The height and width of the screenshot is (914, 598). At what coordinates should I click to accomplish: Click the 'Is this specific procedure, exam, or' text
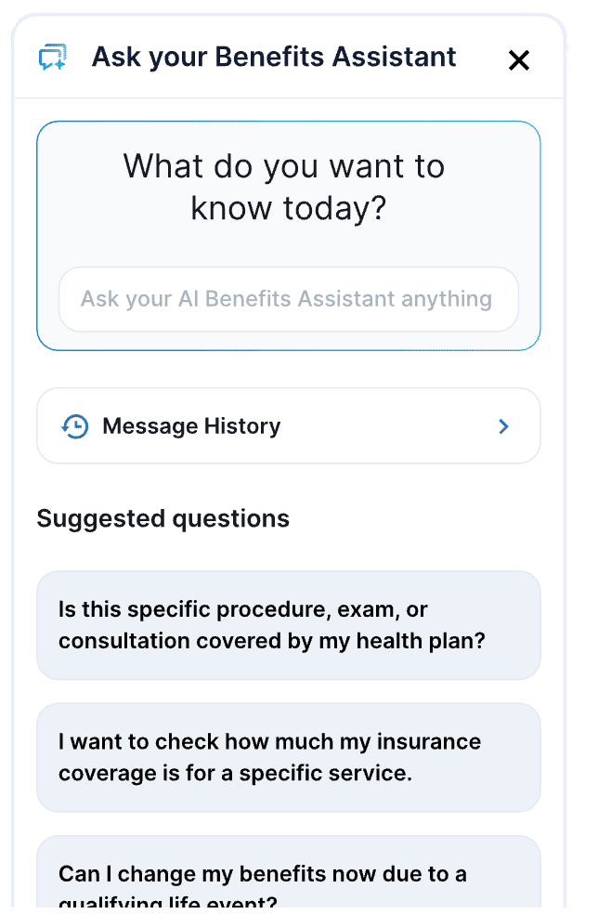[243, 609]
